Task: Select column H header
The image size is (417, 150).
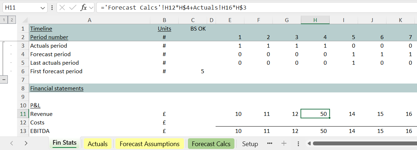Action: point(315,20)
